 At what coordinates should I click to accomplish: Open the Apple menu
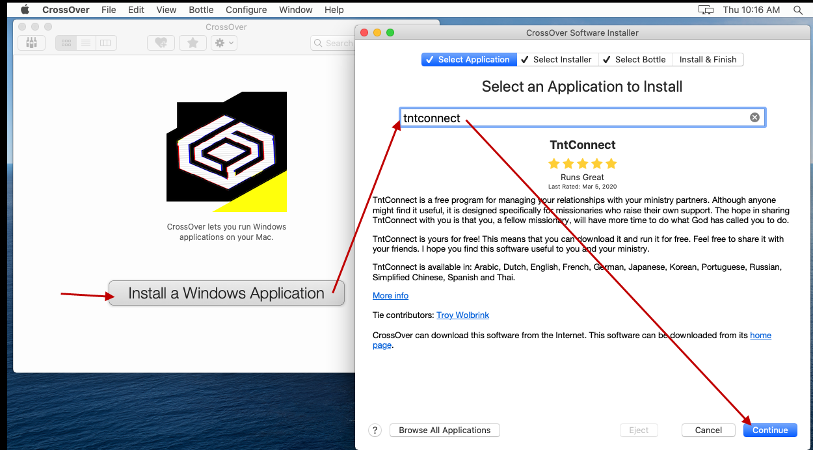click(x=25, y=10)
